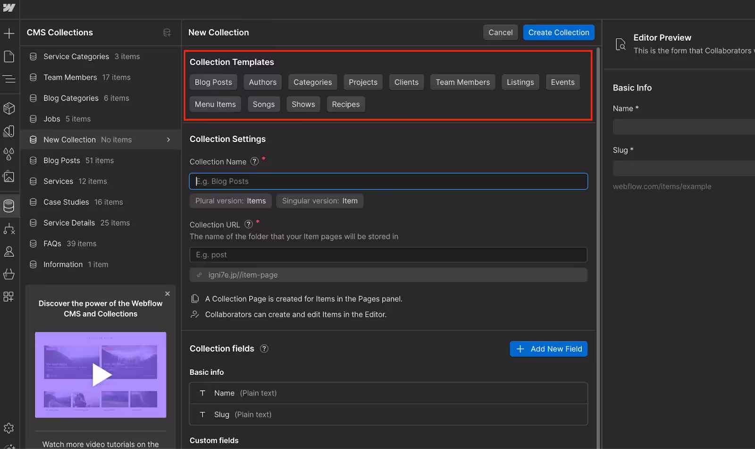This screenshot has width=755, height=449.
Task: Open the Add Elements plus panel
Action: (x=9, y=34)
